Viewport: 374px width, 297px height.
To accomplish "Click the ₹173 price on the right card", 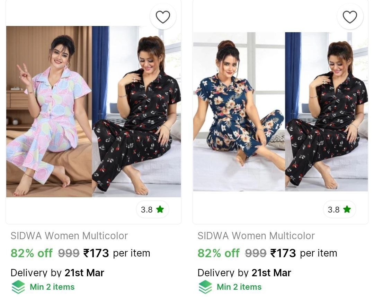I will coord(284,253).
